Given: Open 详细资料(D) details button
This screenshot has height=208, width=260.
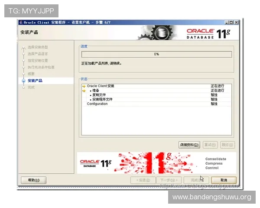Looking at the screenshot, I should click(189, 145).
